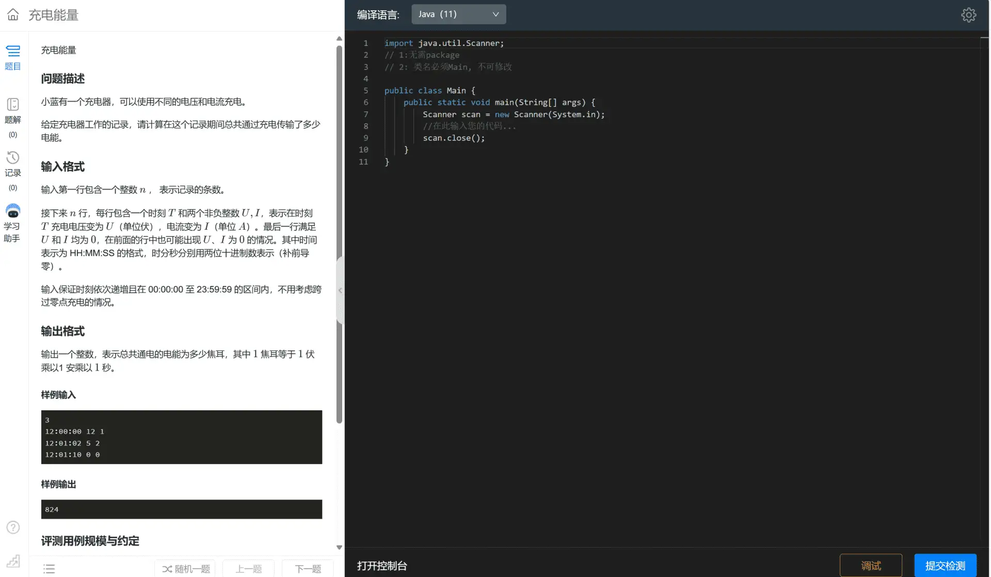Click the 输入格式 heading
This screenshot has height=577, width=991.
(62, 167)
